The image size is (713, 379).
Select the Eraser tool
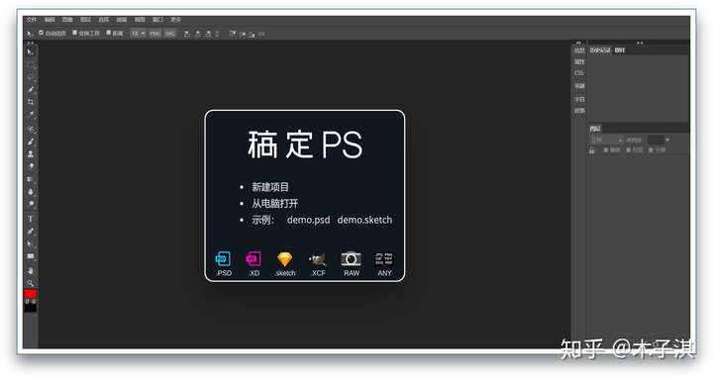tap(31, 167)
